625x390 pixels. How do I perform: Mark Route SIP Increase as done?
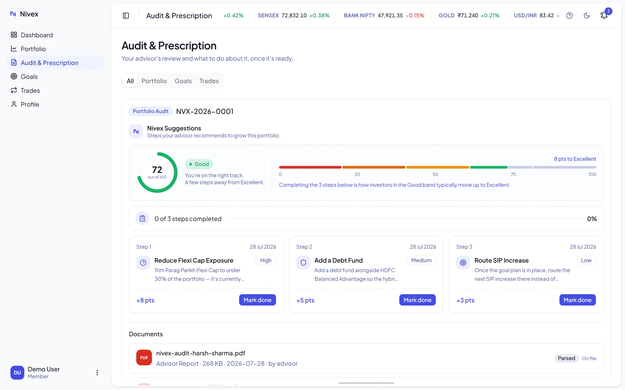578,300
